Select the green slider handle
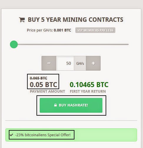Image resolution: width=143 pixels, height=148 pixels. (x=14, y=44)
